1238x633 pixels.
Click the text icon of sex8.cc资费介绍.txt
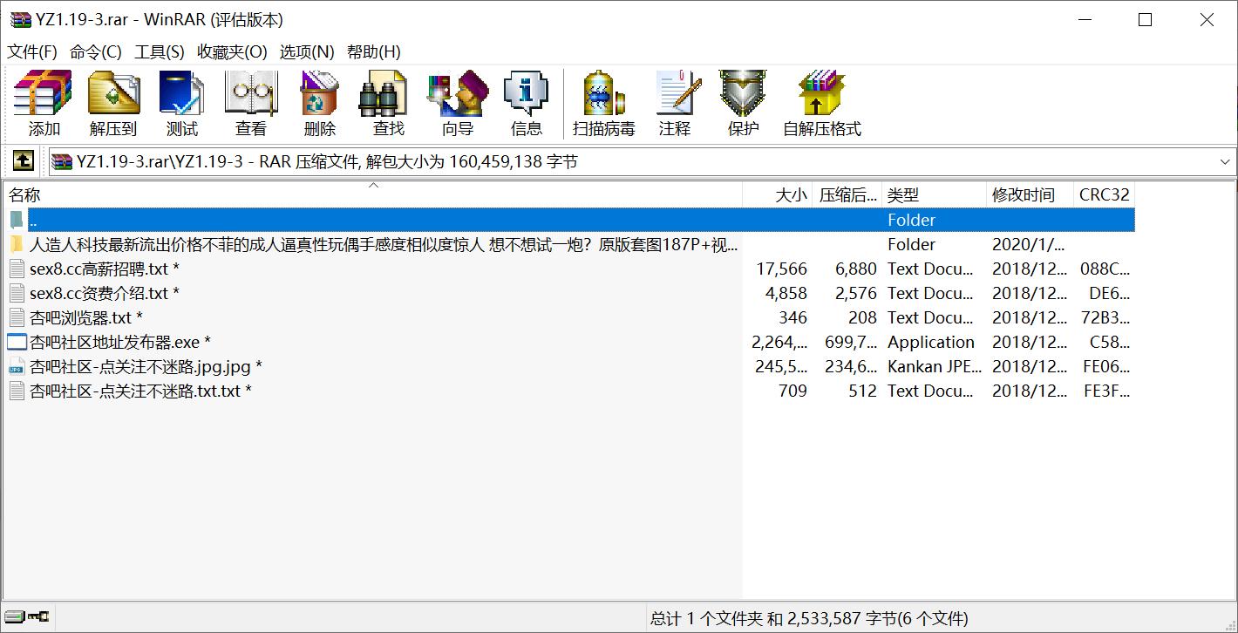click(x=17, y=293)
